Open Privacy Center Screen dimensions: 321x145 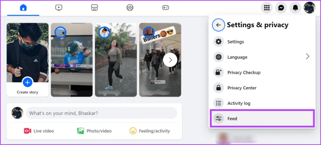coord(262,88)
